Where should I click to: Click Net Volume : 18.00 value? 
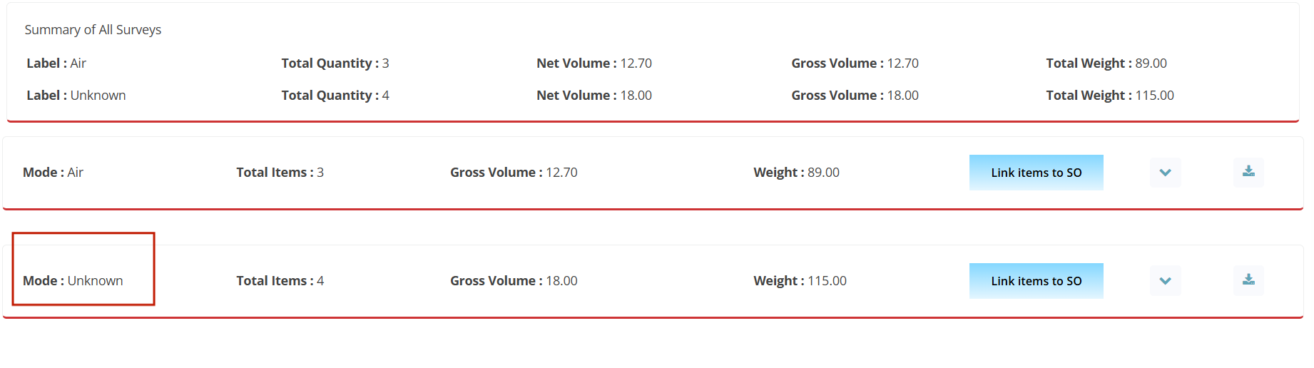point(594,96)
